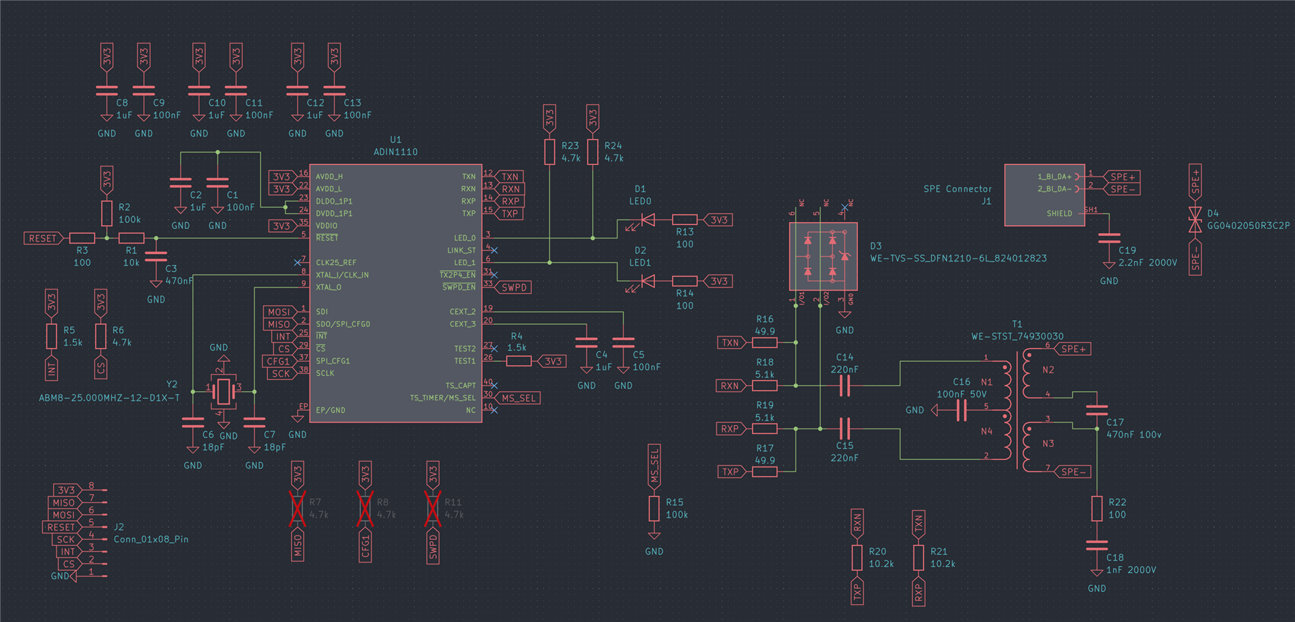This screenshot has height=622, width=1295.
Task: Select the C17 470nF capacitor symbol
Action: pyautogui.click(x=1097, y=410)
